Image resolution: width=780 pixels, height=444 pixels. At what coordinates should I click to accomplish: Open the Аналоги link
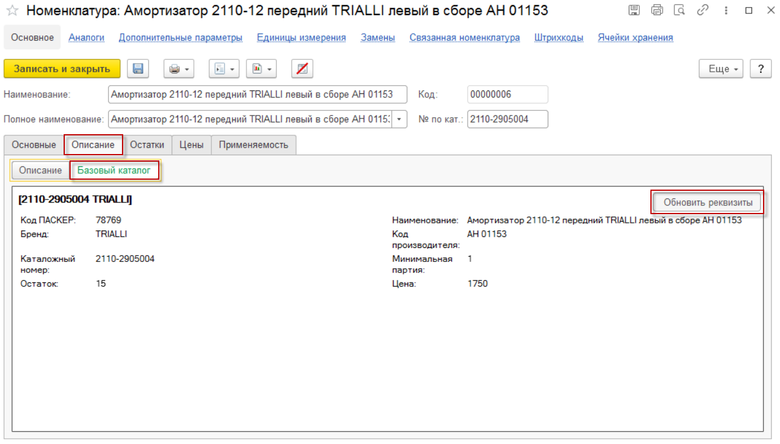(x=86, y=37)
